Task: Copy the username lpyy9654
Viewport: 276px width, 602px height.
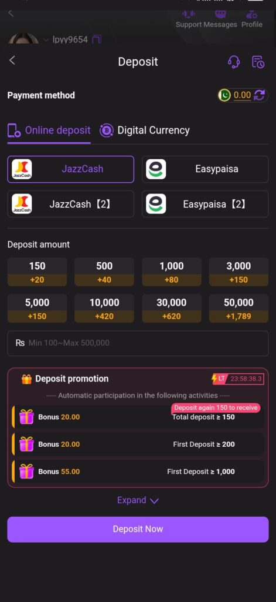Action: tap(97, 39)
